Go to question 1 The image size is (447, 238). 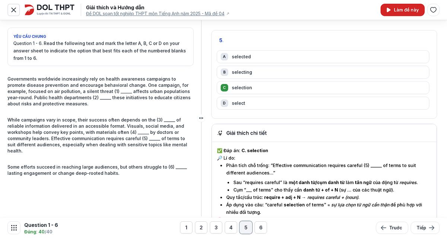[x=186, y=228]
